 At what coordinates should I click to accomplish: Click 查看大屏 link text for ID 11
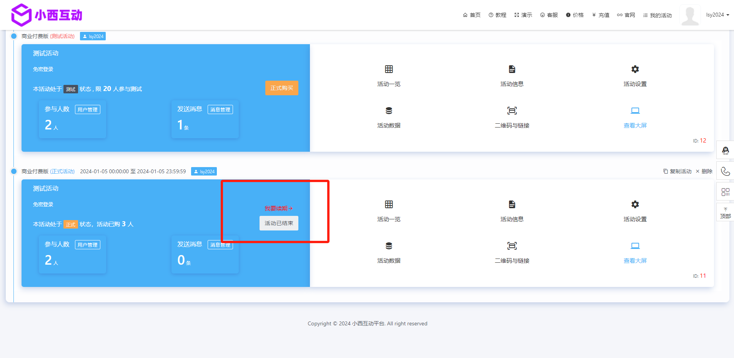pyautogui.click(x=635, y=261)
